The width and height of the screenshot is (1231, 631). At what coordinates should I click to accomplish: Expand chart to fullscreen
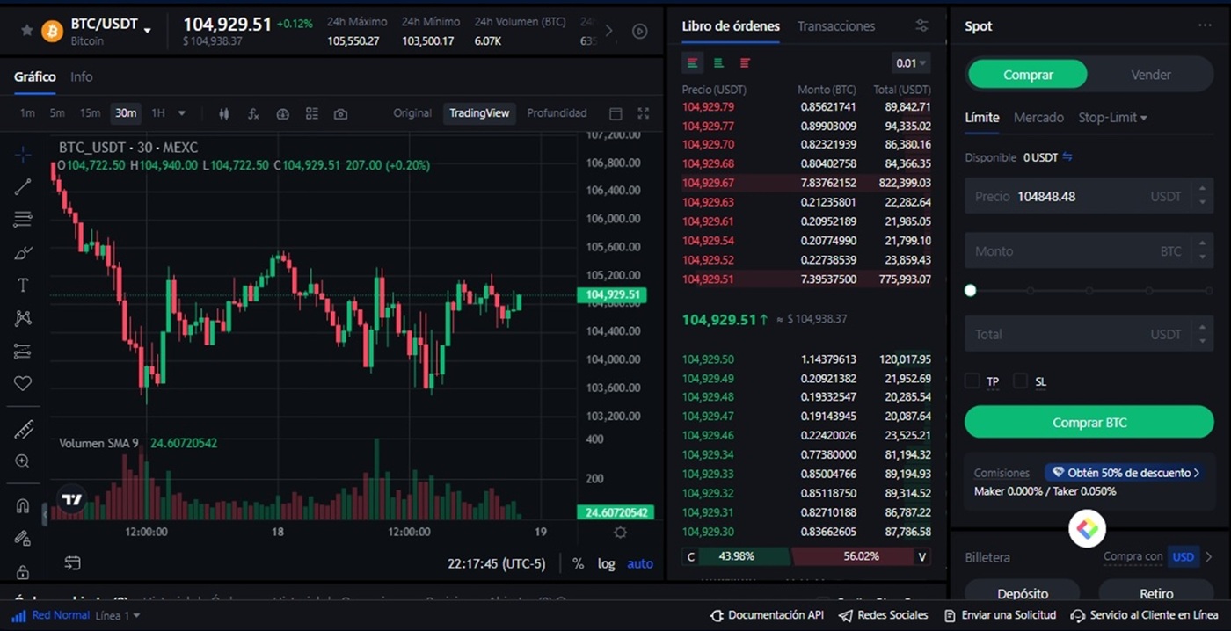click(x=644, y=113)
